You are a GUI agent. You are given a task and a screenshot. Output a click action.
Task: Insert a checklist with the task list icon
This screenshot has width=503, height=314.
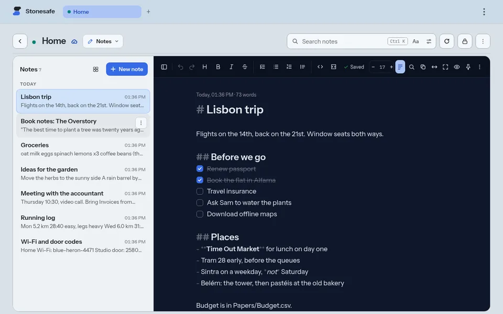point(263,67)
